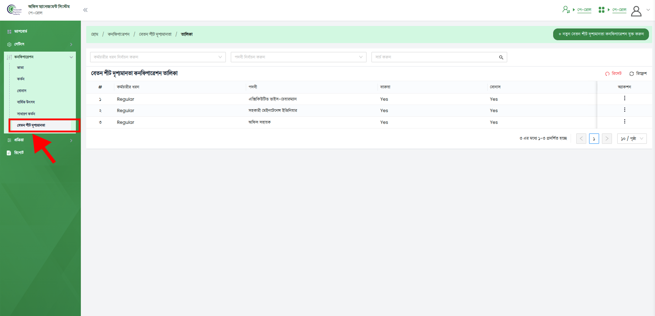Click the switch-user role icon in header
Screen dimensions: 655x316
(566, 10)
